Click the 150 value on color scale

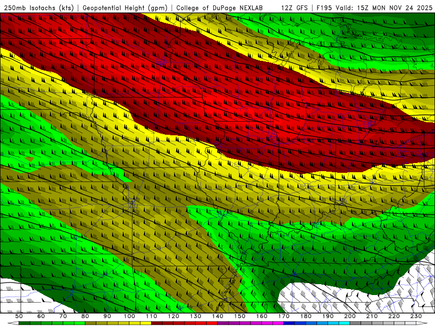click(x=240, y=316)
